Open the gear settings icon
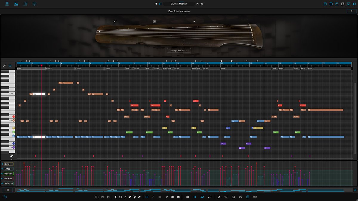The width and height of the screenshot is (358, 201). click(34, 4)
